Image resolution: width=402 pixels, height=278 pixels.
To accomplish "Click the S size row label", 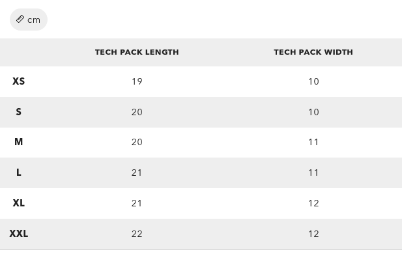I will tap(19, 112).
